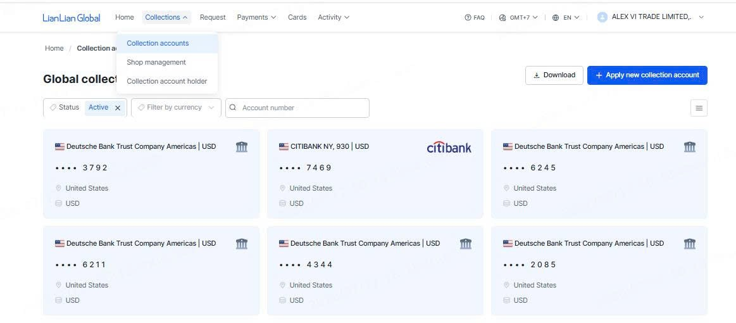
Task: Click the FAQ question mark icon
Action: [468, 17]
